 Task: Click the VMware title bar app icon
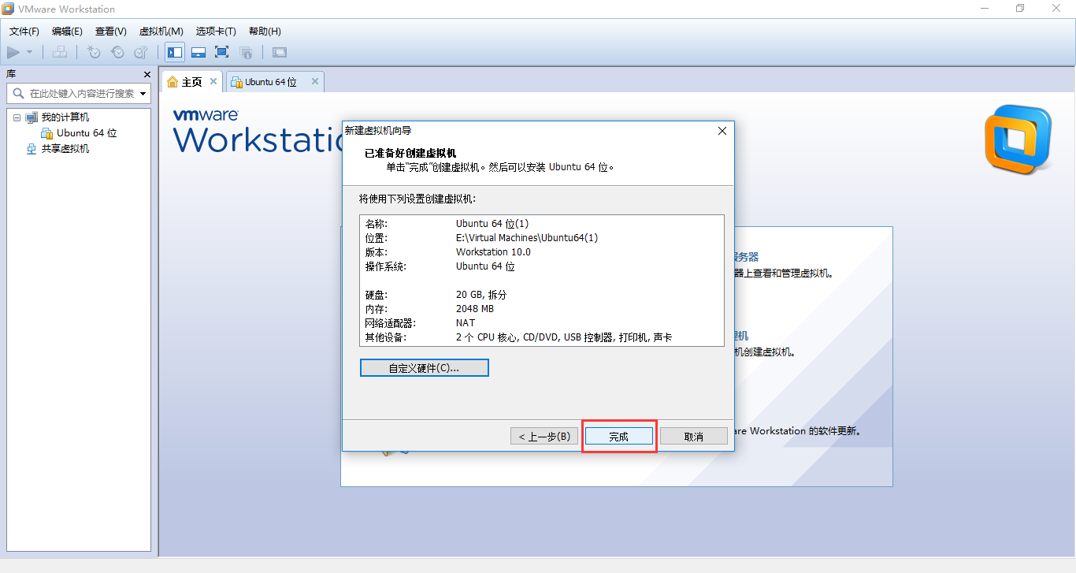9,9
